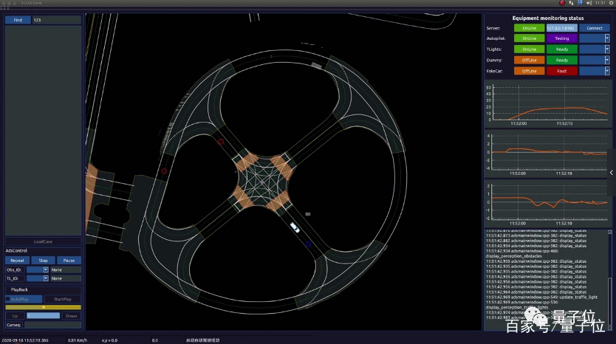
Task: Expand the FakeCar dropdown
Action: (594, 71)
